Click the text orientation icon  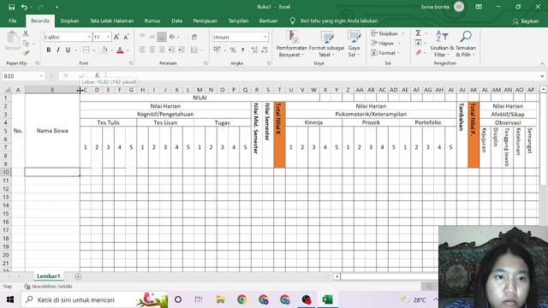click(x=172, y=37)
